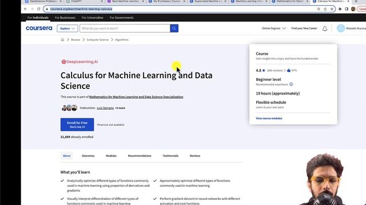The height and width of the screenshot is (205, 366).
Task: Go to Browse breadcrumb
Action: click(x=75, y=40)
